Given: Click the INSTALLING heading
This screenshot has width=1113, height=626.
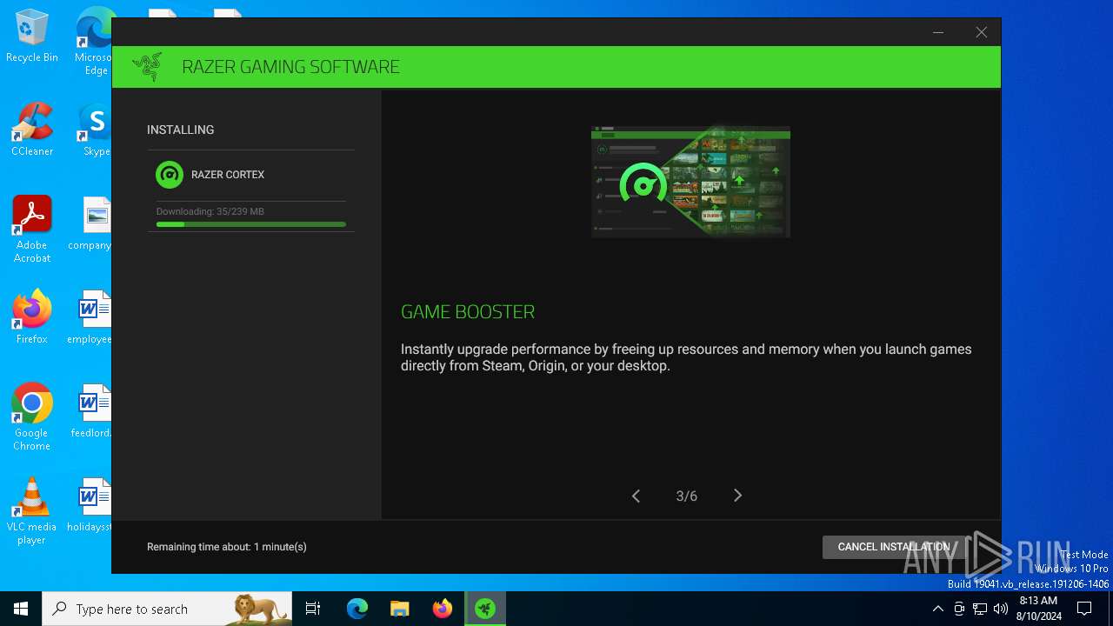Looking at the screenshot, I should click(x=181, y=130).
